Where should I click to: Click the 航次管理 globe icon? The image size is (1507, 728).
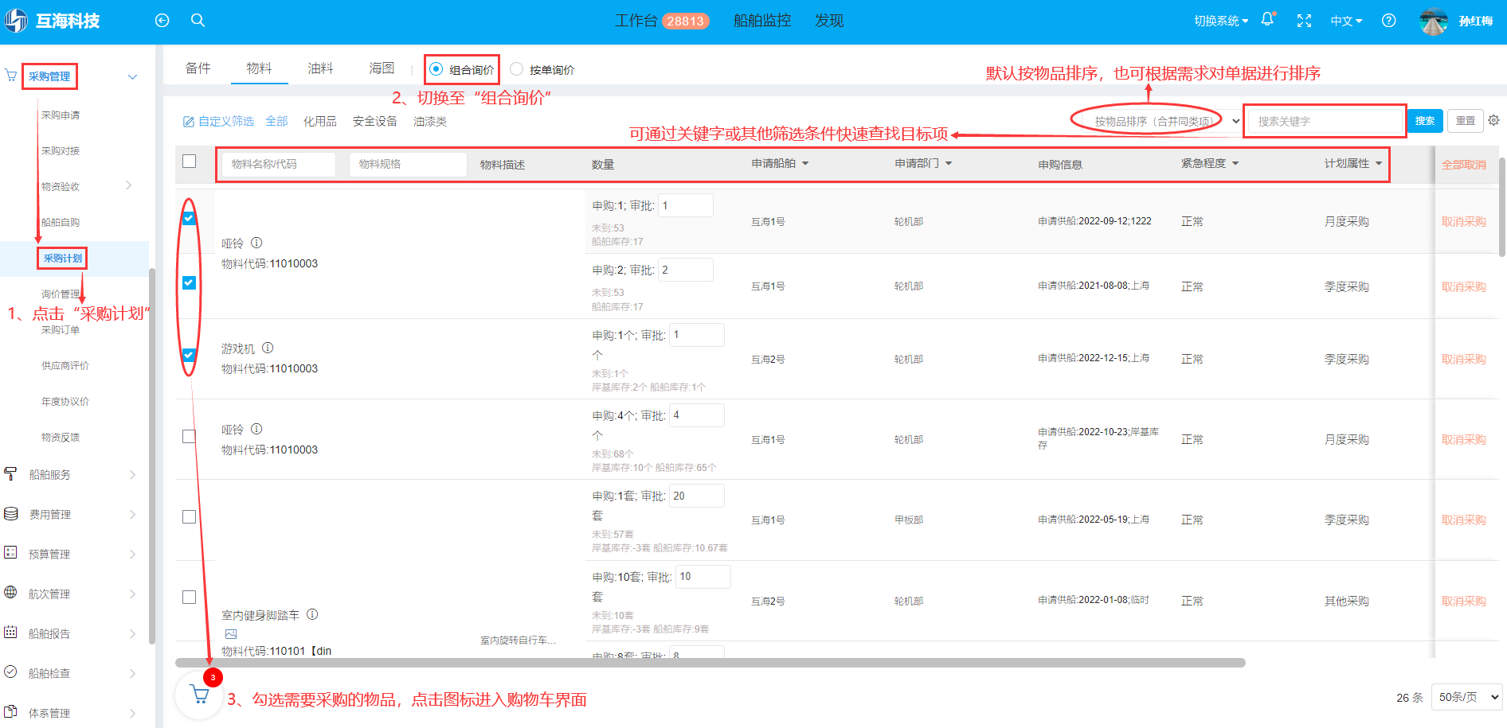(x=10, y=593)
